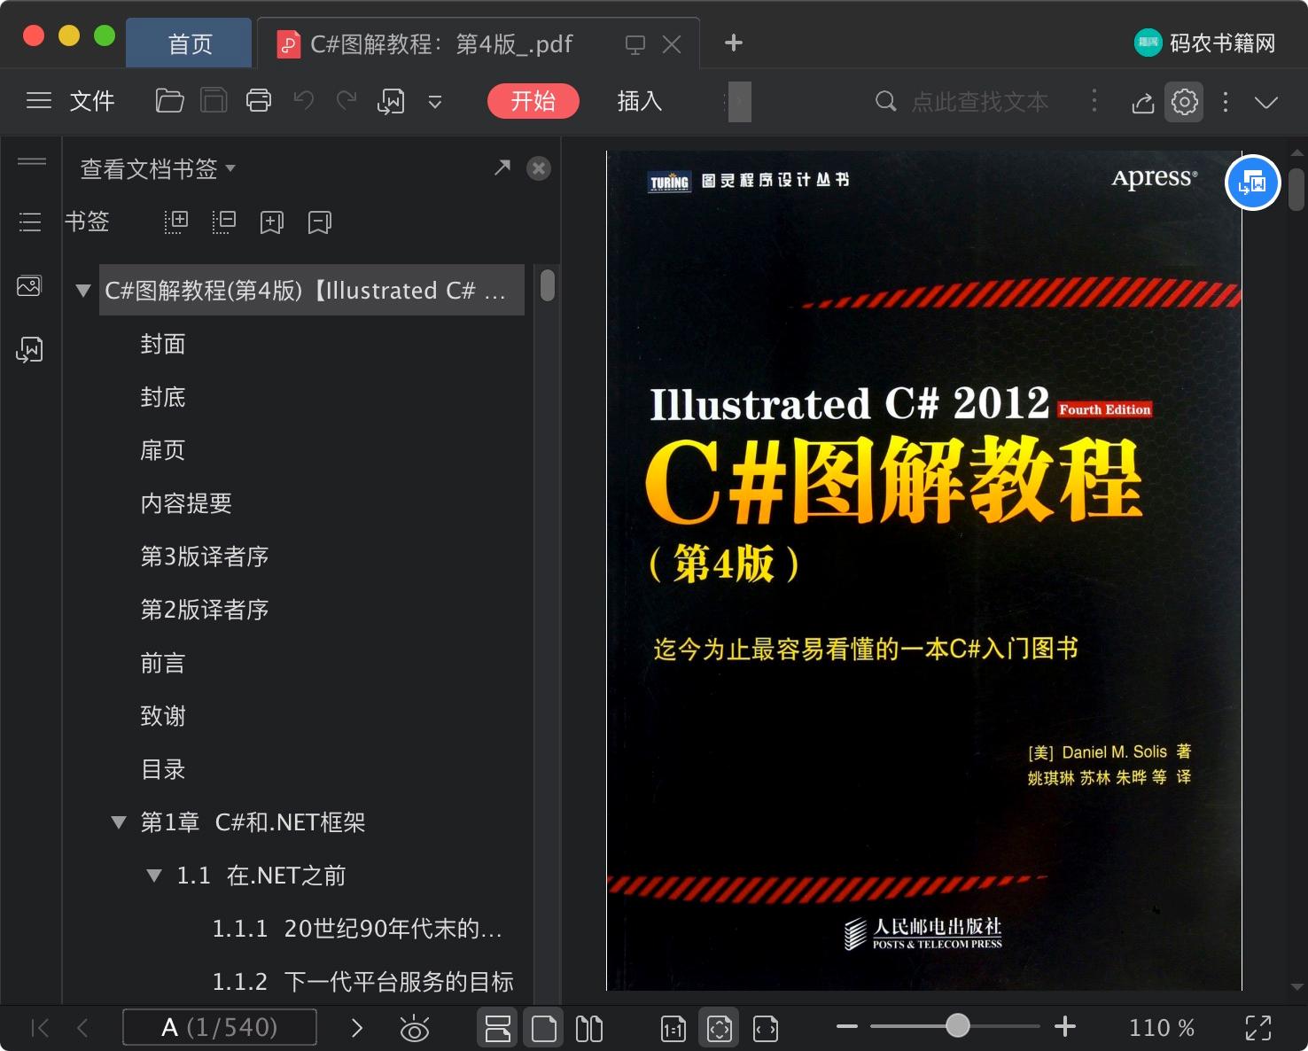The image size is (1308, 1051).
Task: Click the share export icon
Action: click(1143, 103)
